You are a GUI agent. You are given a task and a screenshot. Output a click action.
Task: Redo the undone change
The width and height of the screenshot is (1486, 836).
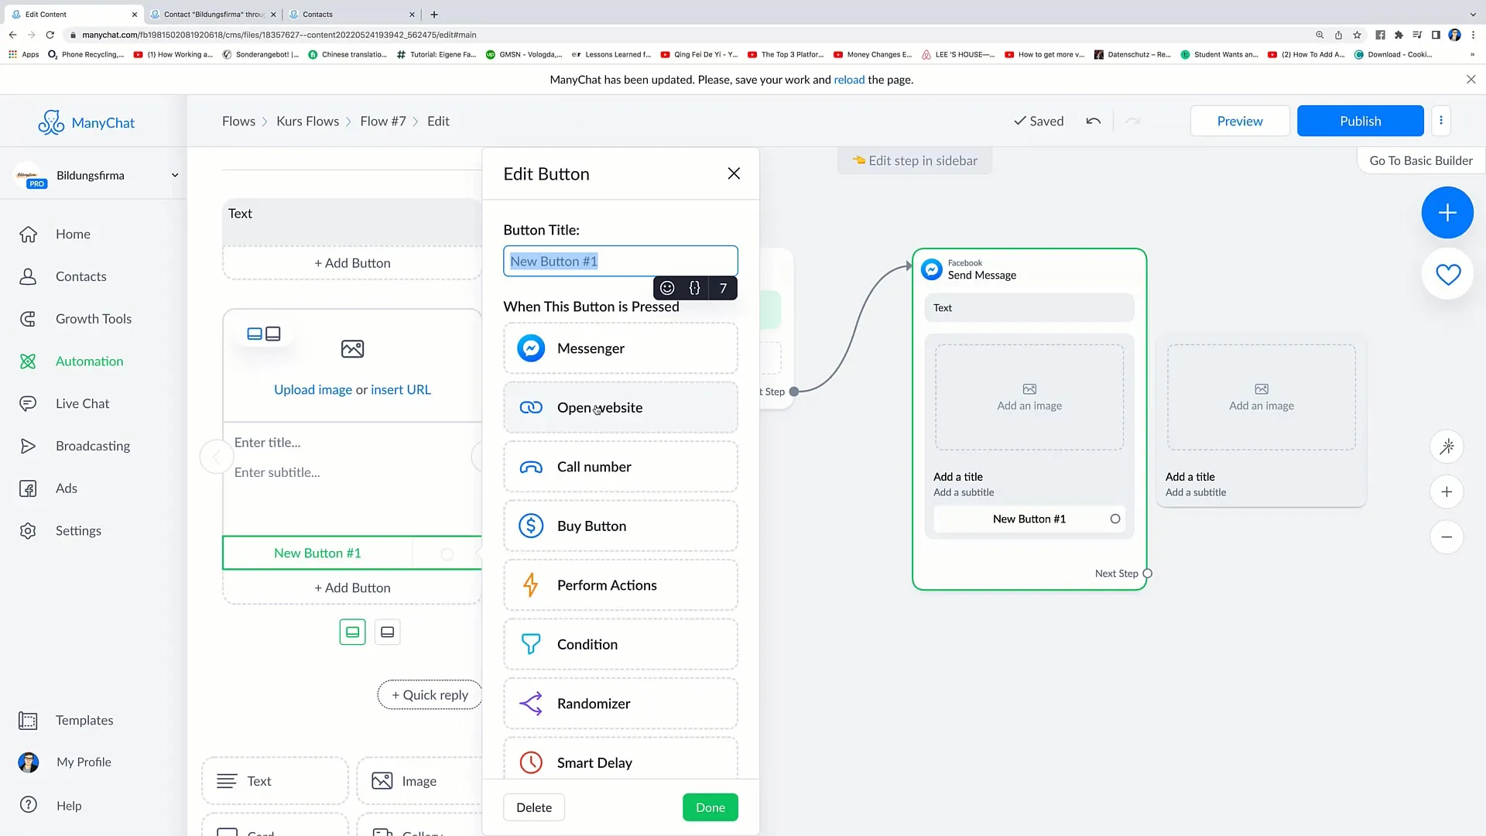coord(1132,121)
